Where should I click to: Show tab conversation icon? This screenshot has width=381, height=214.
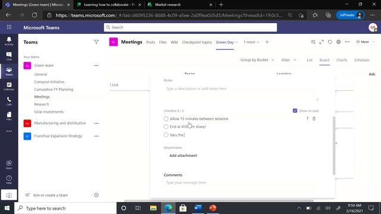313,42
